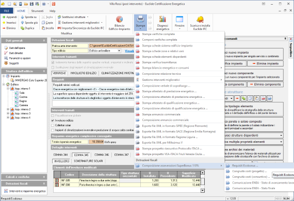The height and width of the screenshot is (201, 294).
Task: Click Totale risparmio energetico value field
Action: tap(96, 142)
